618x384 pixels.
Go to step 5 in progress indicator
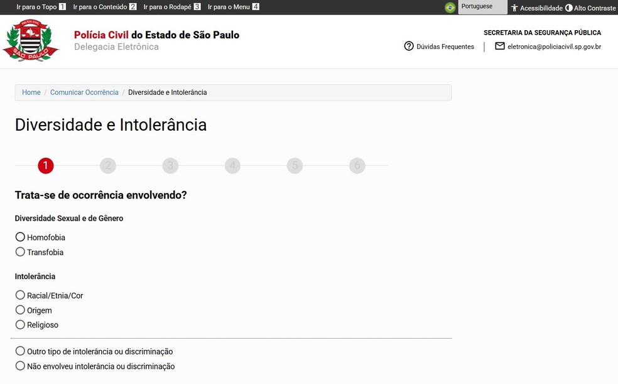[295, 165]
